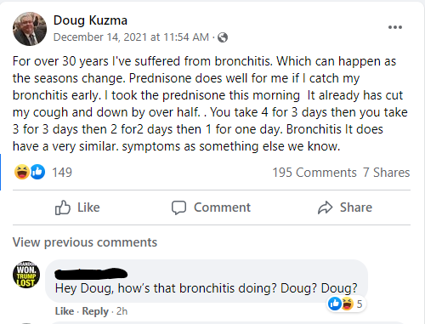Screen dimensions: 425x324
Task: View the 149 reactions list
Action: pos(62,173)
